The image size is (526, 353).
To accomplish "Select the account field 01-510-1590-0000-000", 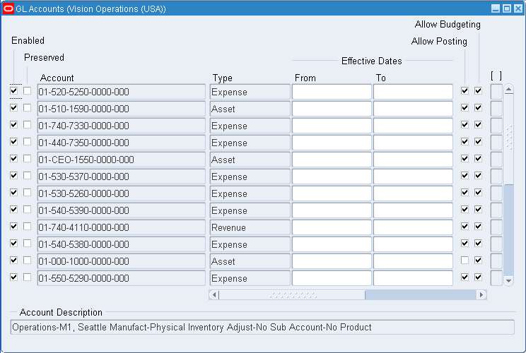I will tap(121, 109).
